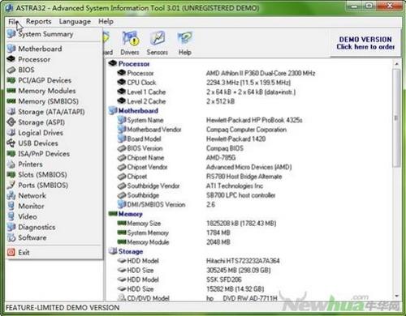This screenshot has height=316, width=406.
Task: Click the Chipset Vendor row icon
Action: [122, 167]
